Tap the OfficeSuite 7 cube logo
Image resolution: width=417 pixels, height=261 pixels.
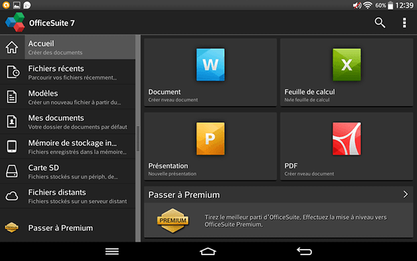pyautogui.click(x=15, y=23)
